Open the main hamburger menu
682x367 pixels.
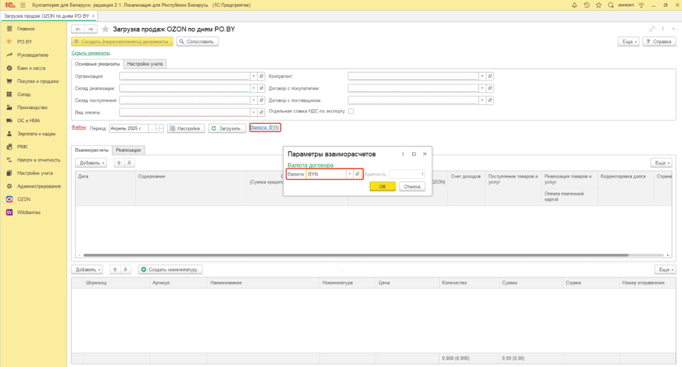point(23,5)
